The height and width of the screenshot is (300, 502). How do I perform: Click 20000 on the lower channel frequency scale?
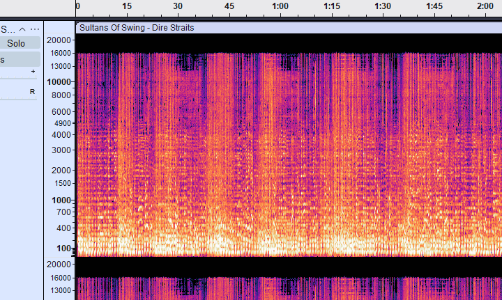pos(59,265)
